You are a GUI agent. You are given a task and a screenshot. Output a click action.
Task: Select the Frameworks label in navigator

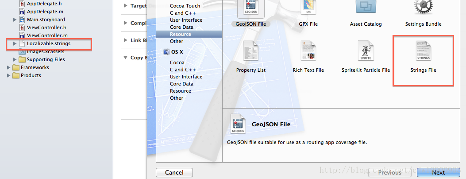pyautogui.click(x=35, y=67)
